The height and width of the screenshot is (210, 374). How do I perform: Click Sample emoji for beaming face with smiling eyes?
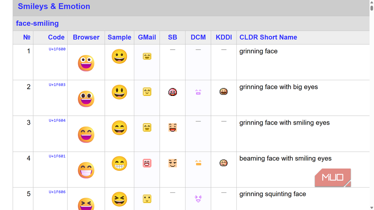(x=119, y=163)
